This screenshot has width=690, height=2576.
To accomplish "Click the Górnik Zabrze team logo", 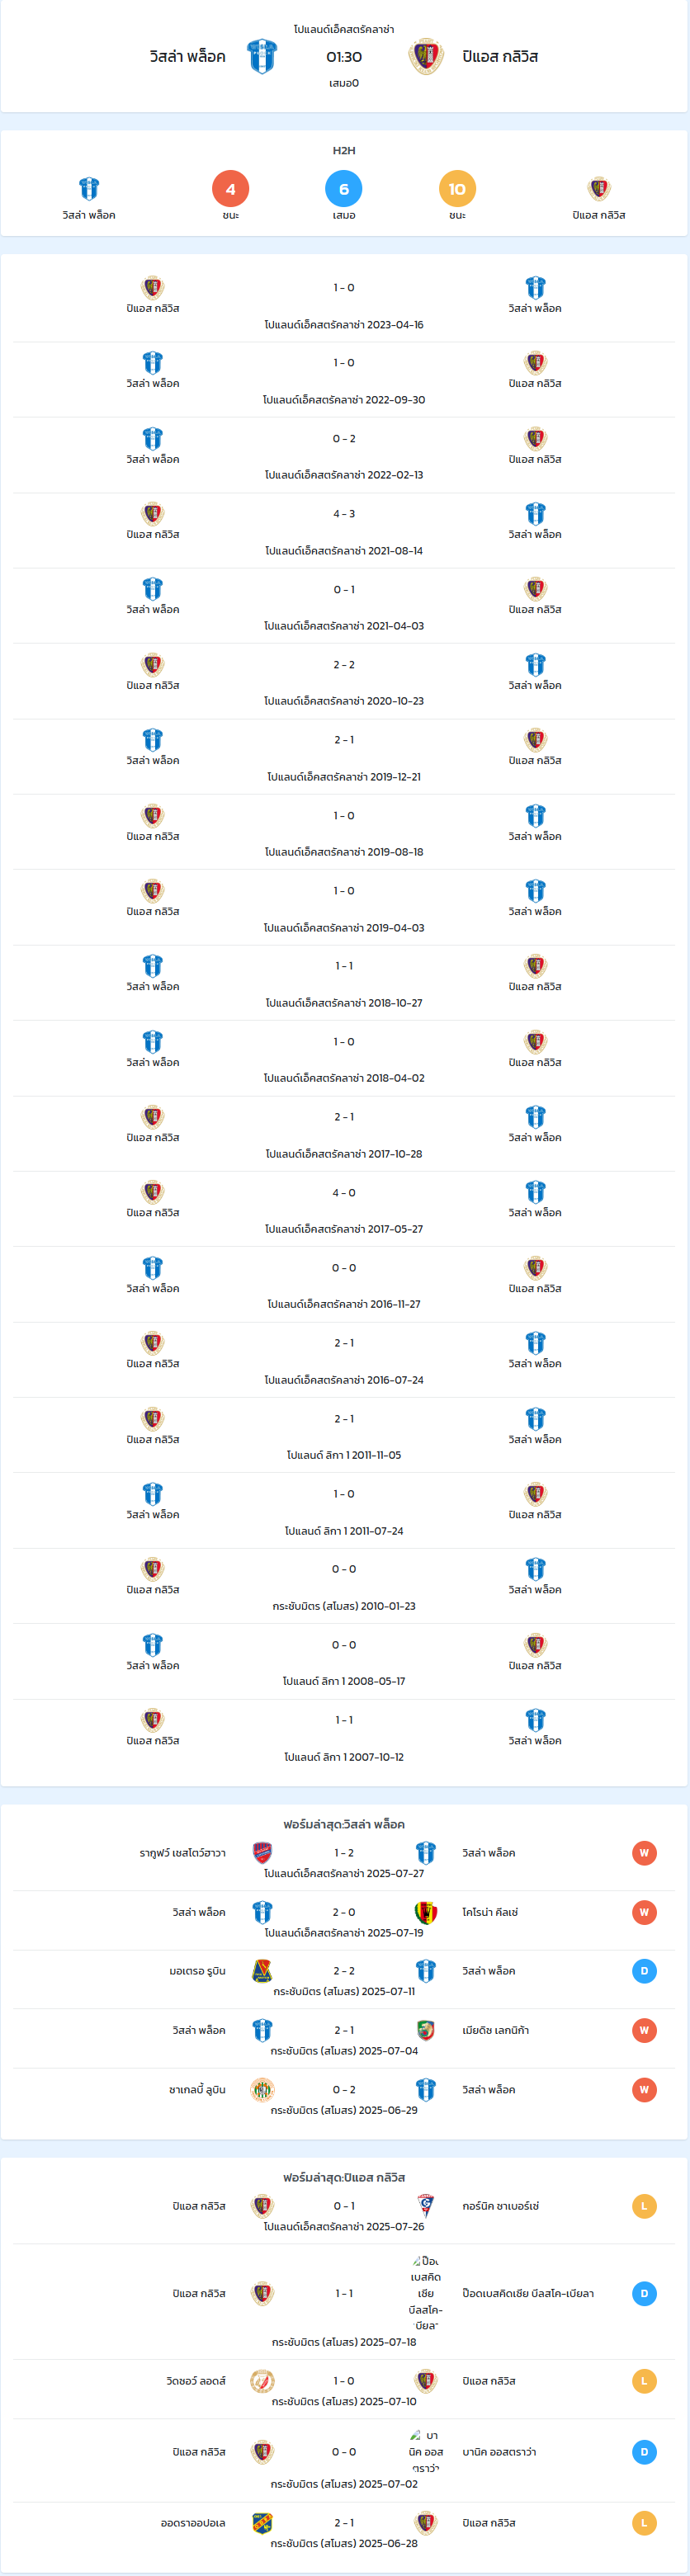I will (426, 2205).
